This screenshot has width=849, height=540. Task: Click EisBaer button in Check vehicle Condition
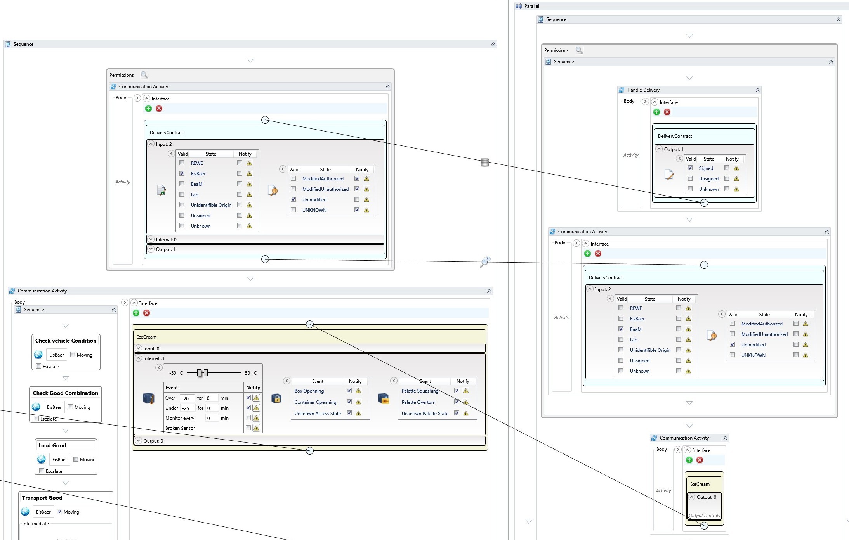(57, 355)
